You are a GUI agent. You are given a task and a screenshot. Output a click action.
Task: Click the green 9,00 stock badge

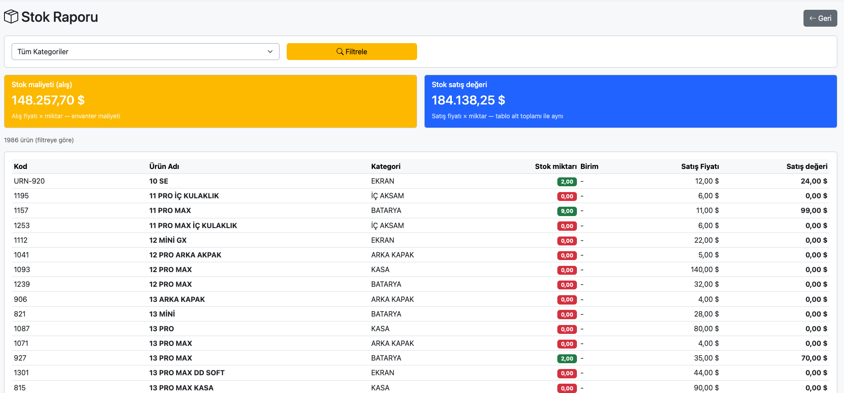[x=567, y=211]
